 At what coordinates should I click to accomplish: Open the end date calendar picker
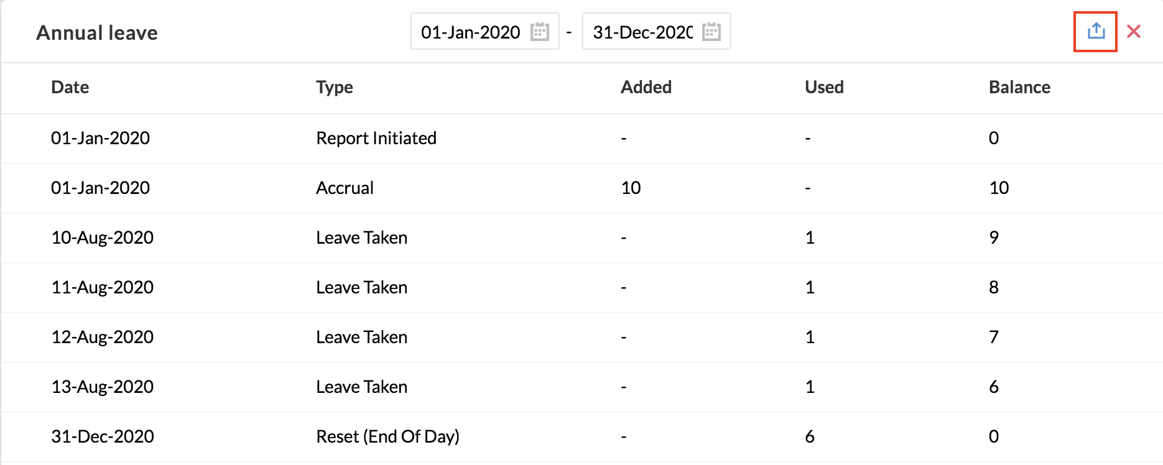pyautogui.click(x=711, y=32)
